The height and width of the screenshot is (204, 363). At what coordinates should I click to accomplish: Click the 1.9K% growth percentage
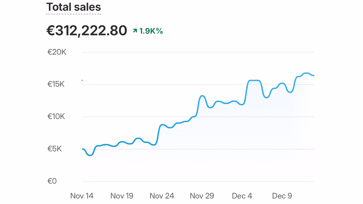coord(151,31)
